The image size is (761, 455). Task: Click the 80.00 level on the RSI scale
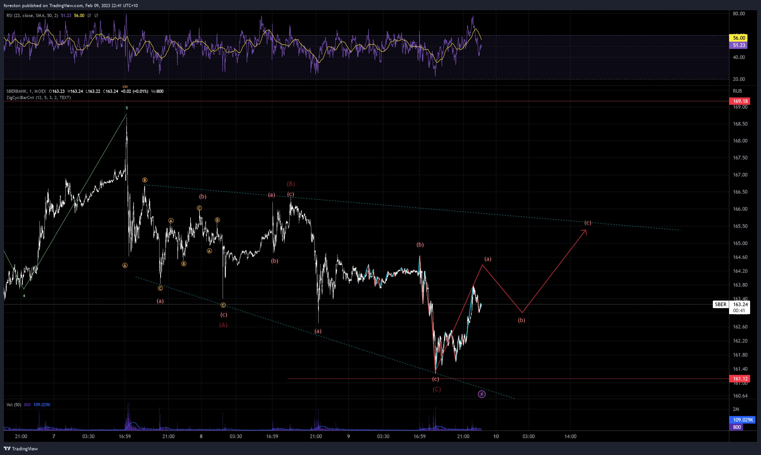[739, 13]
